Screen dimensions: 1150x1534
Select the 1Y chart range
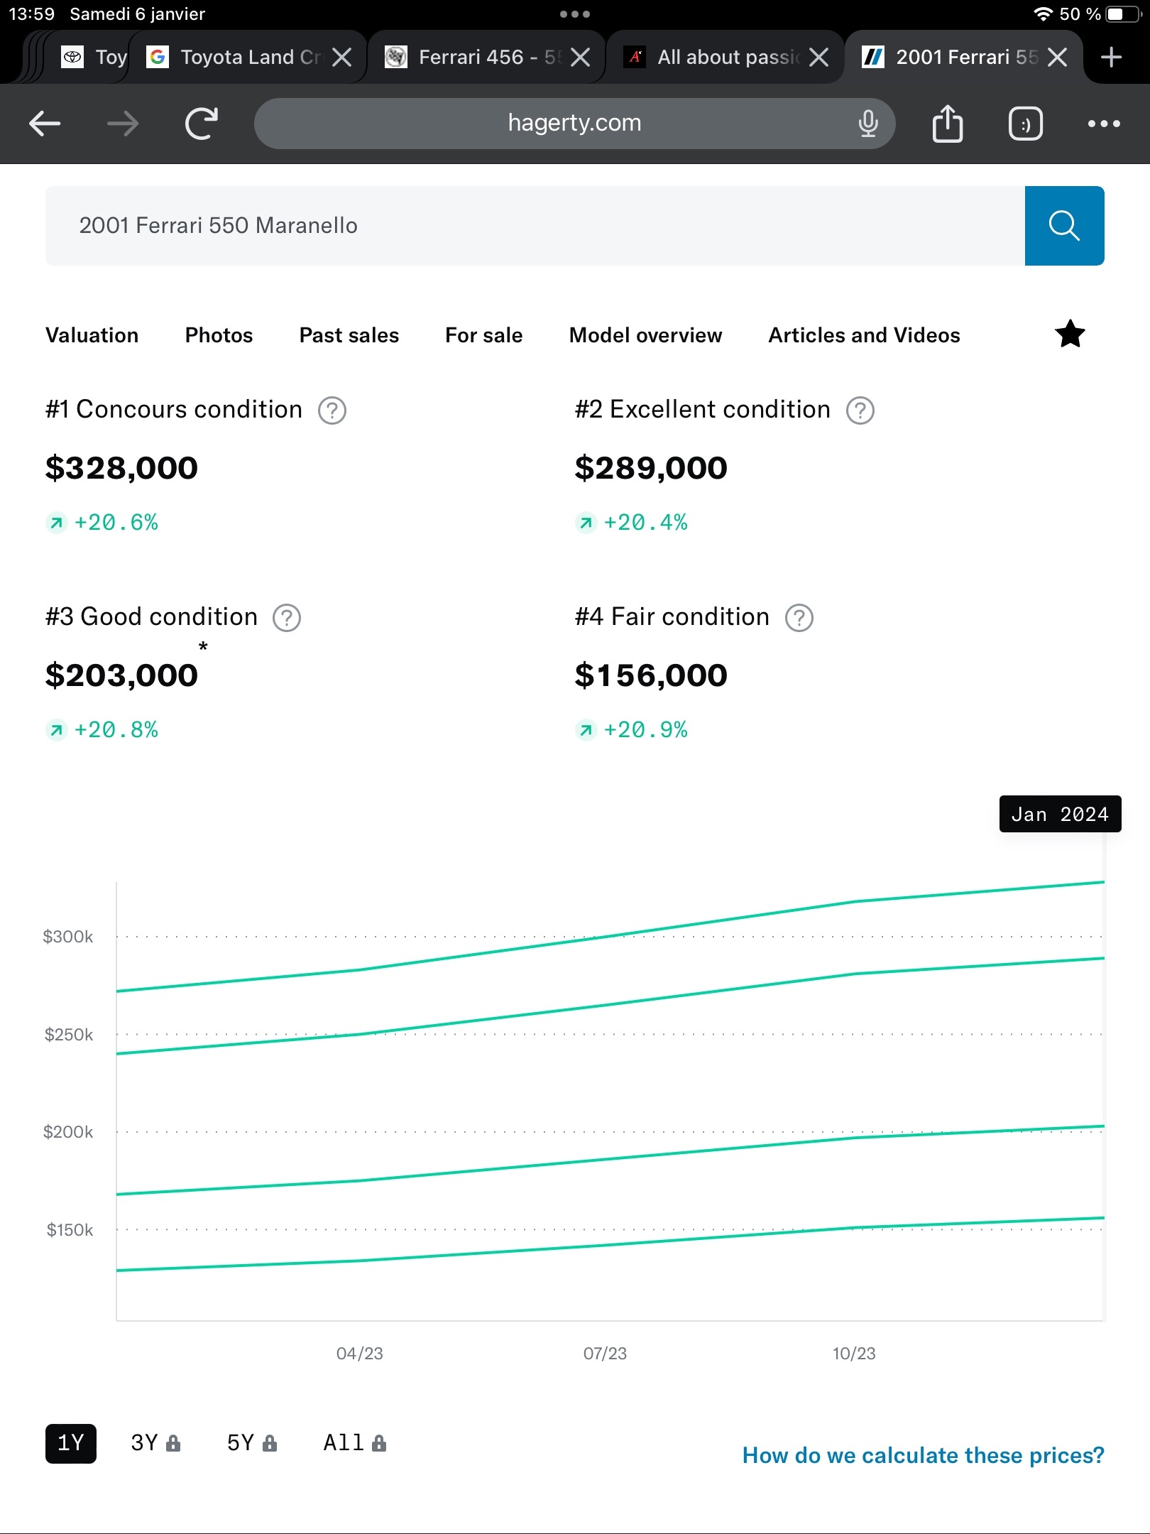point(71,1443)
